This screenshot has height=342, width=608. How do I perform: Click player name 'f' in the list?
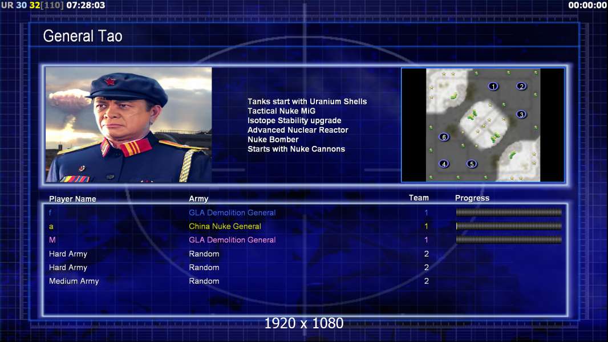pyautogui.click(x=50, y=213)
